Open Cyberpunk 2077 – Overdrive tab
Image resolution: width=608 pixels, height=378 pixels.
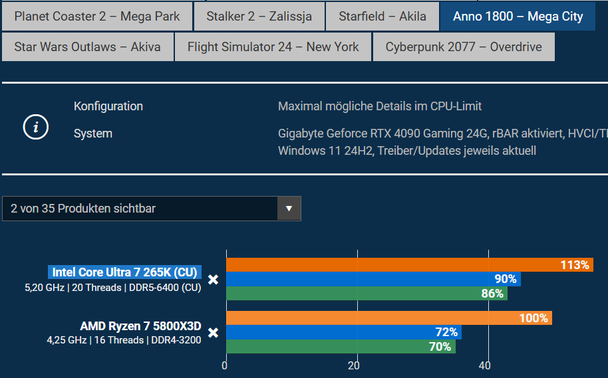click(x=464, y=47)
